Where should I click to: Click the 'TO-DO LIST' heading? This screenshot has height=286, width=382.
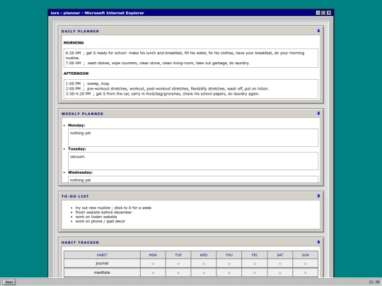pos(75,196)
